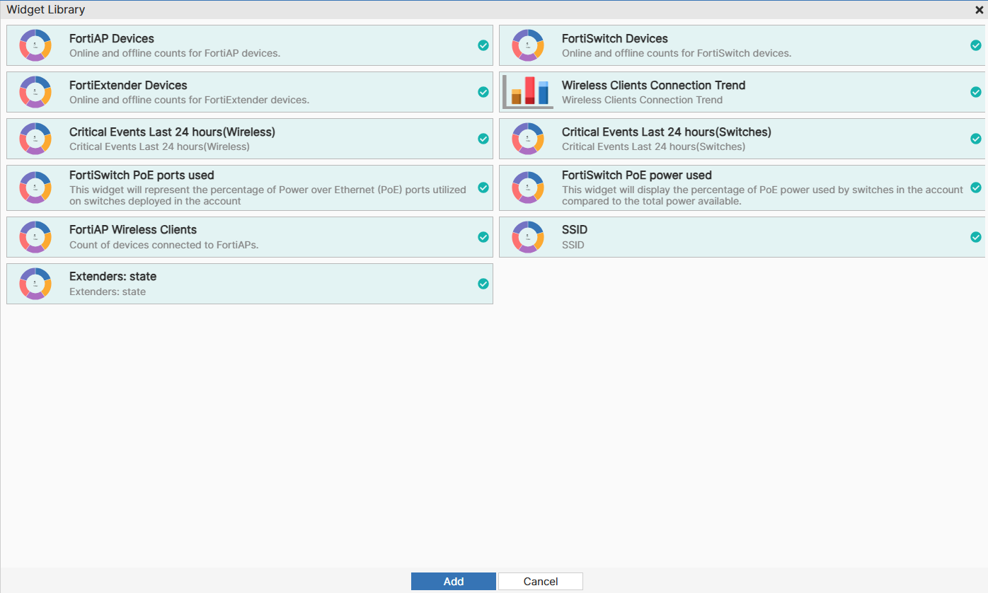
Task: Select the FortiAP Wireless Clients widget card
Action: point(249,237)
